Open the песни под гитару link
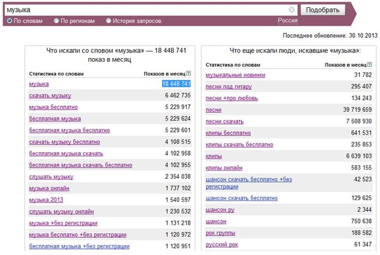This screenshot has height=255, width=380. click(229, 87)
